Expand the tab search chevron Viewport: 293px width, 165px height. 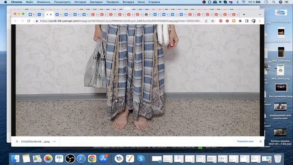(260, 14)
